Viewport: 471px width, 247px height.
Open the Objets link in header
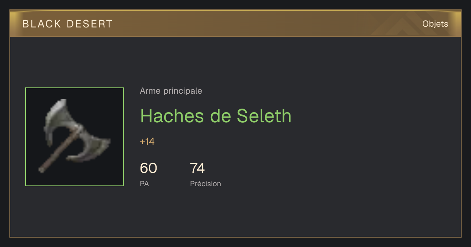click(435, 24)
